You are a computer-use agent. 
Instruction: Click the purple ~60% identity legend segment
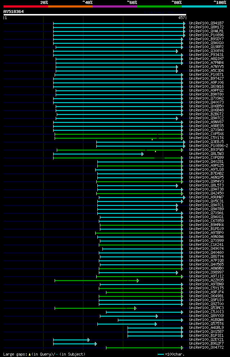115,6
